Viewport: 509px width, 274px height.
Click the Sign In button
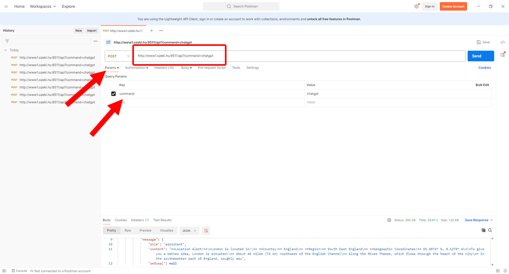[x=430, y=7]
